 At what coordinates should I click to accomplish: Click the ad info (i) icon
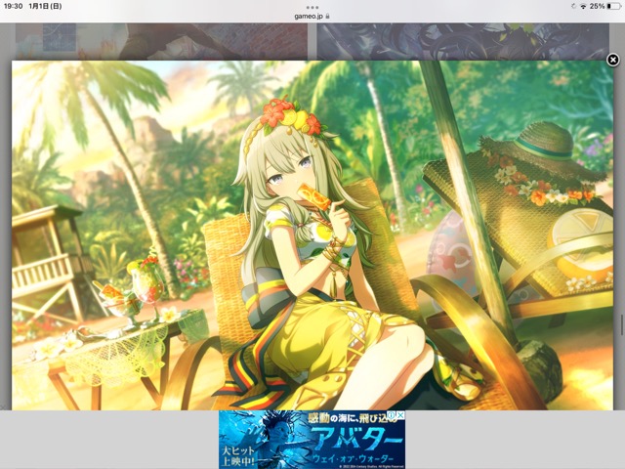[x=392, y=415]
